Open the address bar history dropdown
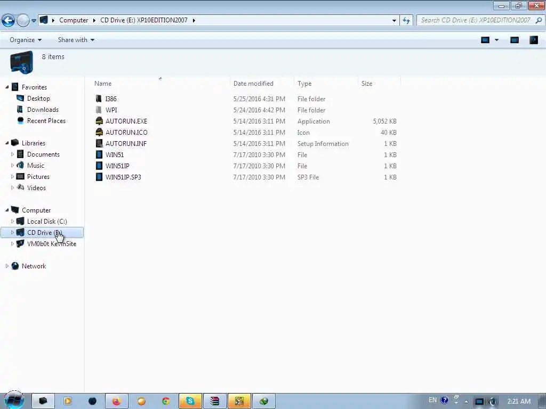 pos(394,21)
